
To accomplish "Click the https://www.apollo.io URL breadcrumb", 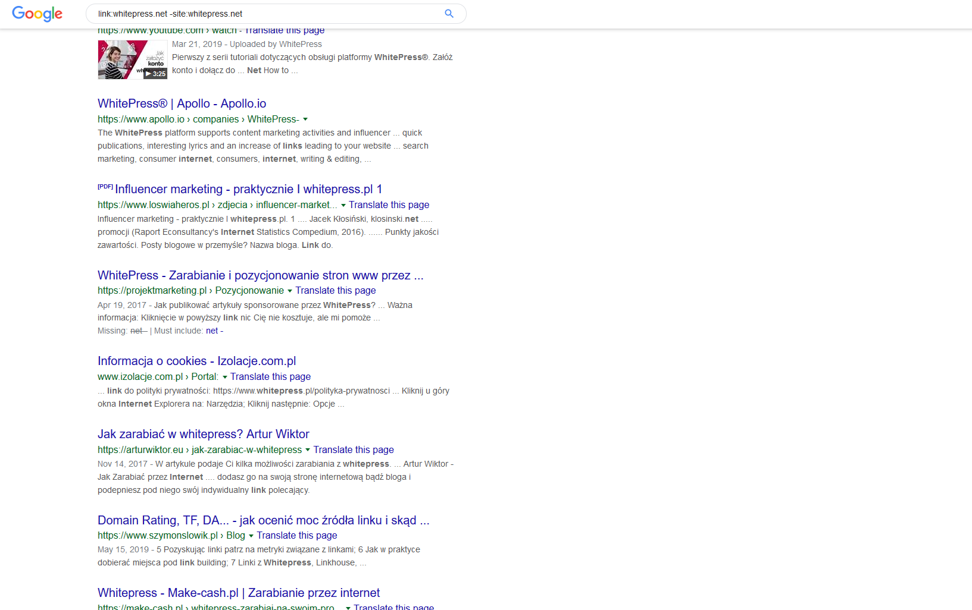I will pyautogui.click(x=199, y=119).
